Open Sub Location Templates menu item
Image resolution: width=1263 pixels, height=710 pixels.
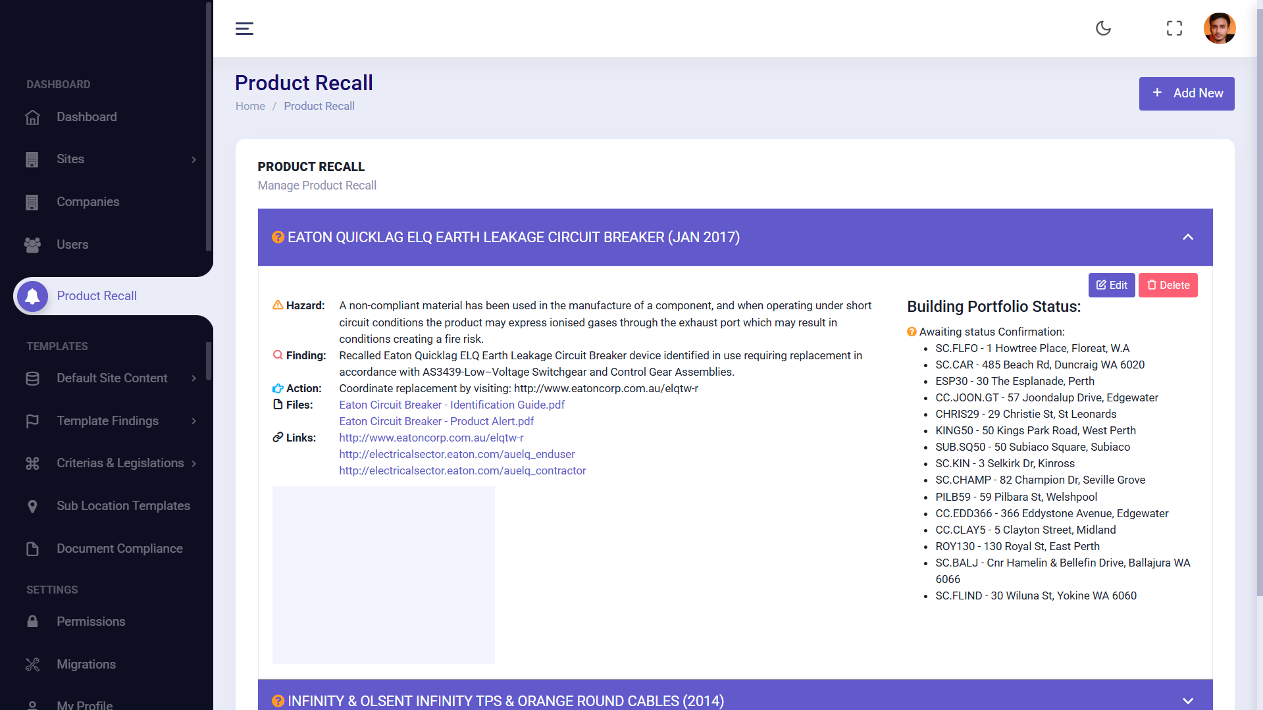pos(123,506)
